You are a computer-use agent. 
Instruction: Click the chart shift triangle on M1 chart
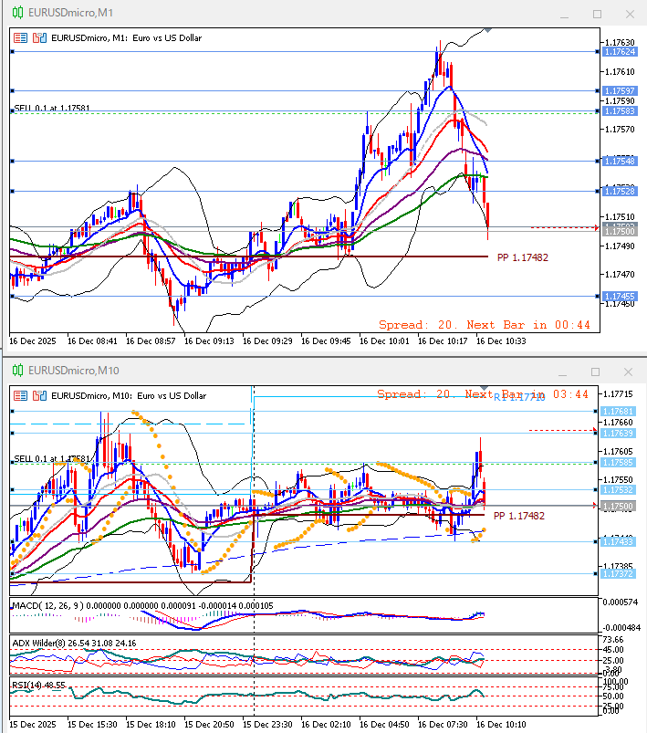(x=488, y=30)
